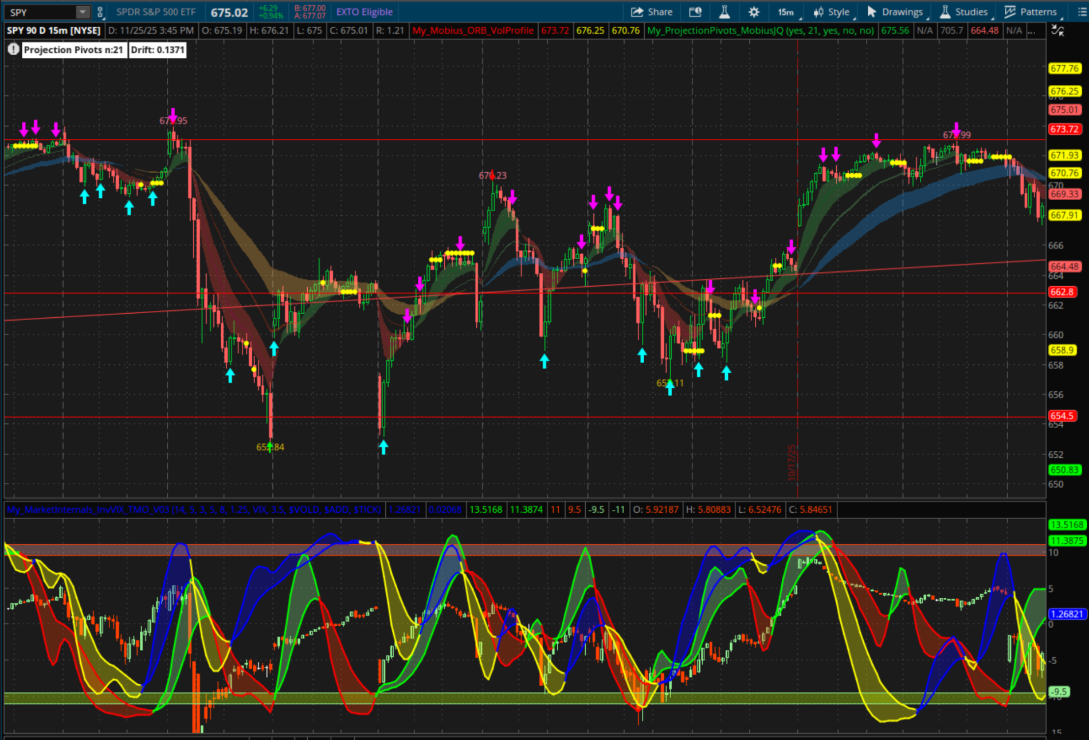This screenshot has width=1089, height=740.
Task: Click the collapse chart header icon
Action: click(1057, 30)
